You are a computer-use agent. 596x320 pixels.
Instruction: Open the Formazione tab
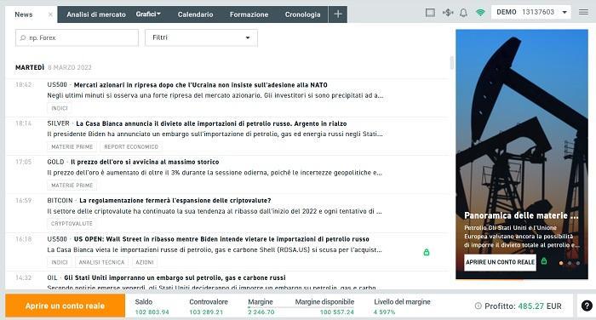pos(249,14)
